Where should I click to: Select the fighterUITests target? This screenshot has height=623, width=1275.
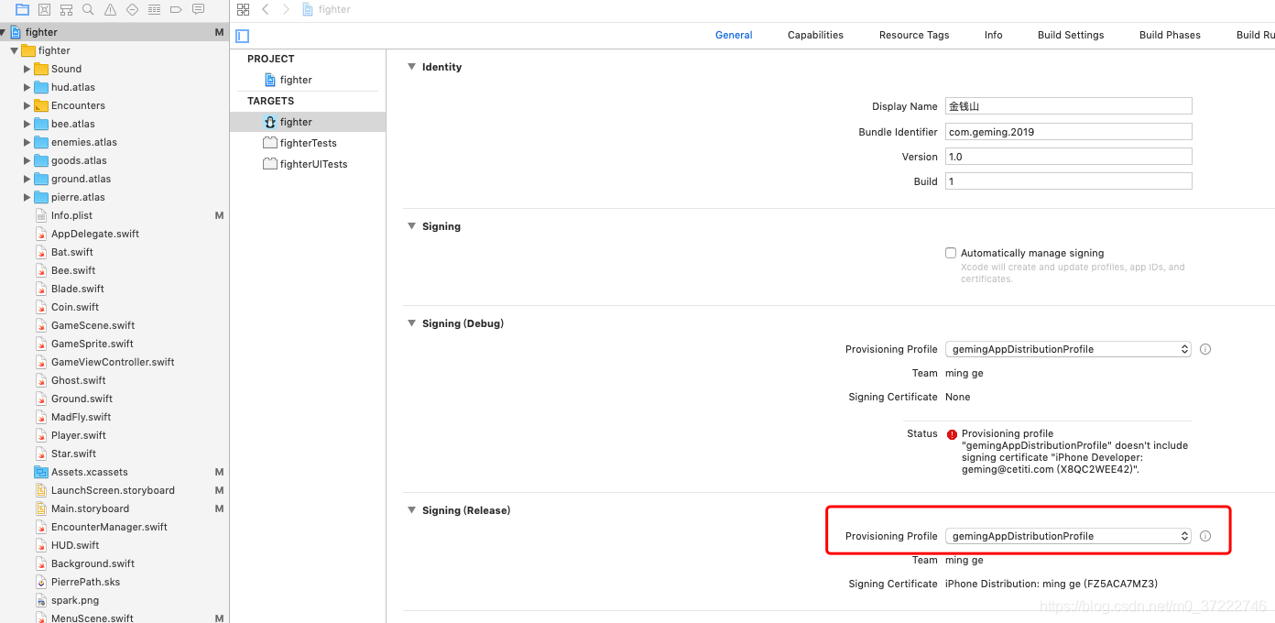point(305,164)
